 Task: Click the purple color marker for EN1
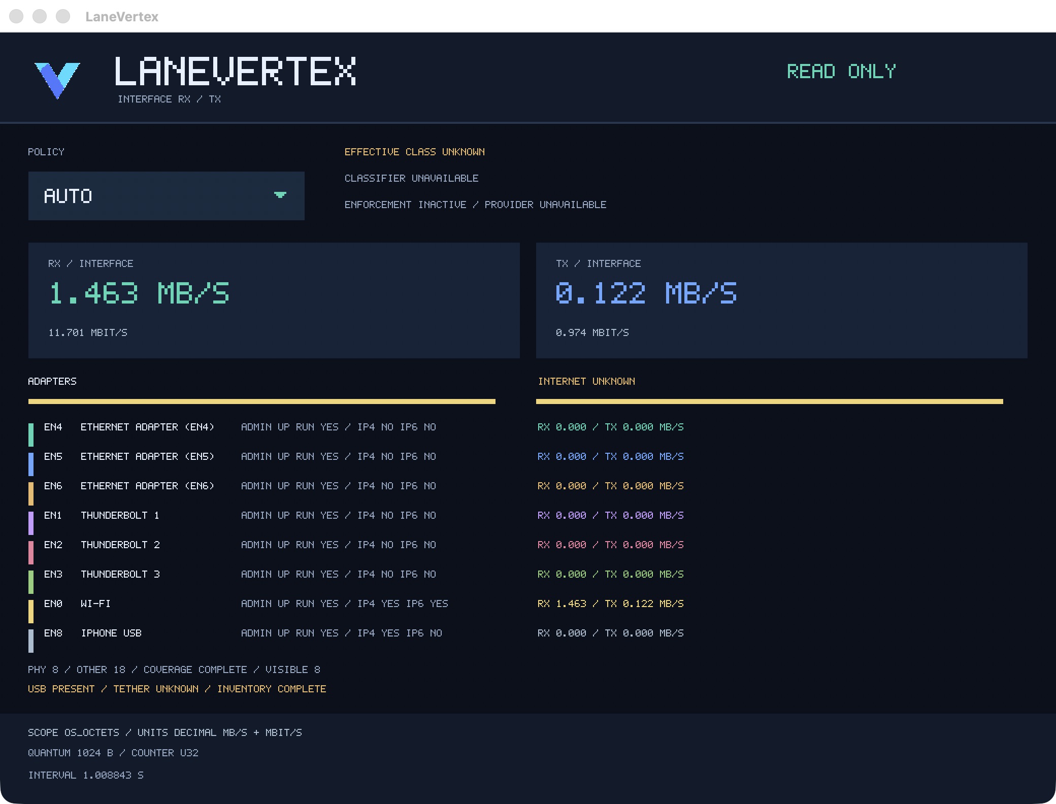click(x=31, y=523)
